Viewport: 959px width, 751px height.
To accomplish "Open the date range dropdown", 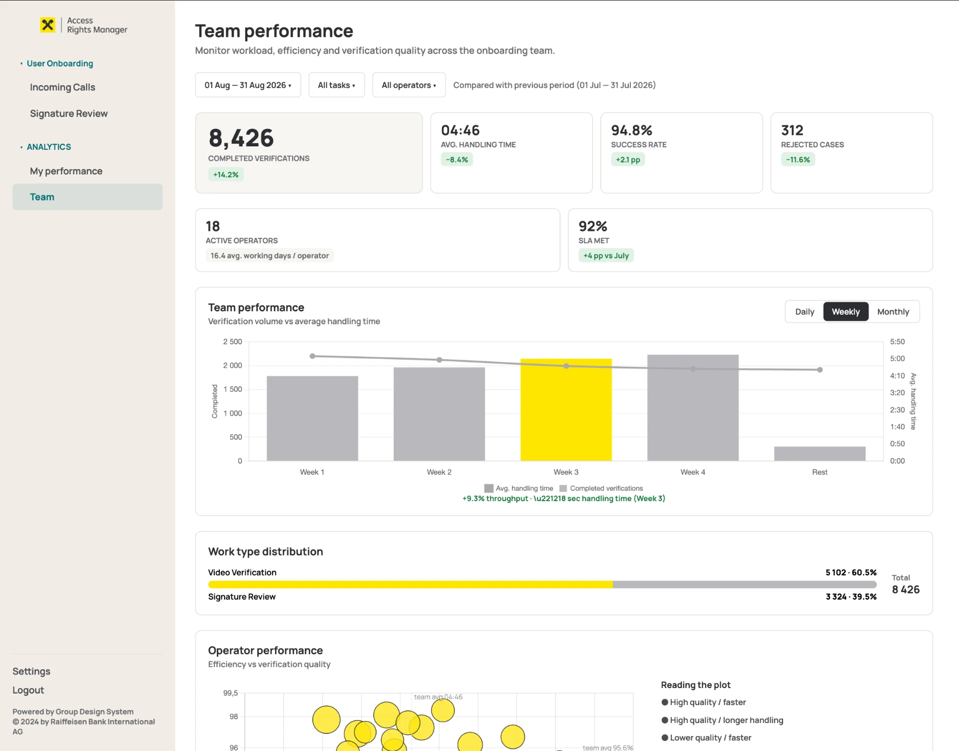I will coord(248,85).
